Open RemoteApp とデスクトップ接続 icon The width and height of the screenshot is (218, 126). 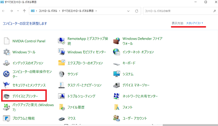[x=61, y=41]
